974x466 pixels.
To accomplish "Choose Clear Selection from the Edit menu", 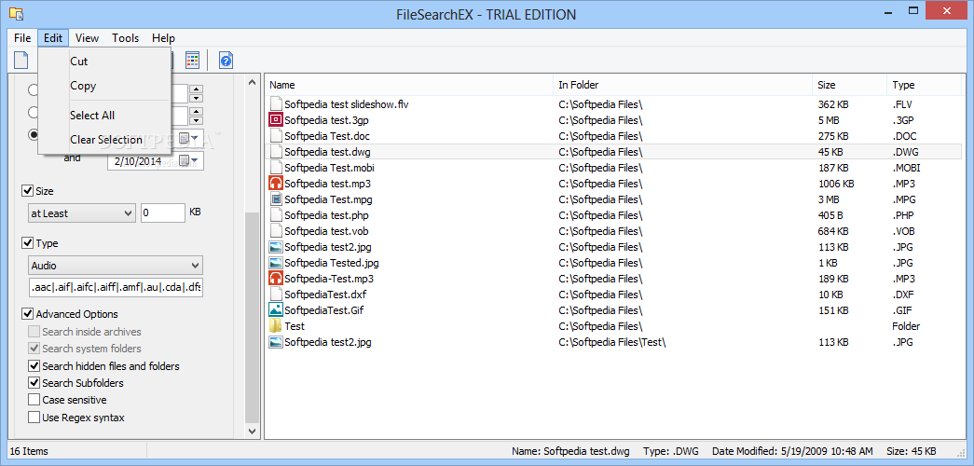I will tap(104, 140).
